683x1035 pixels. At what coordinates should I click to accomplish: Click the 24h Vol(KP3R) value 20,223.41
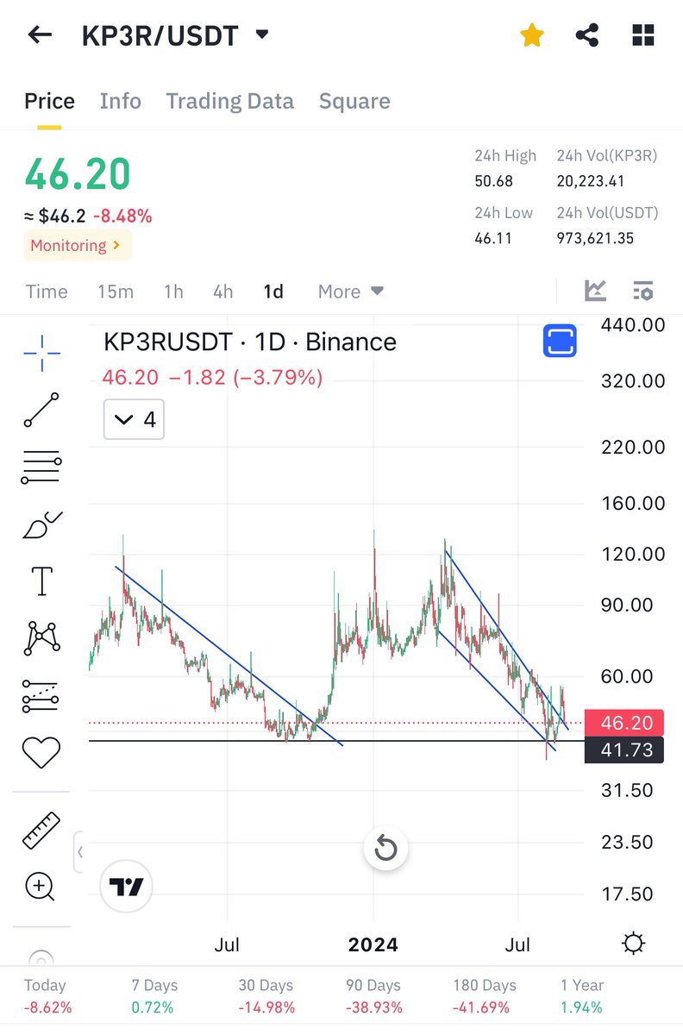click(x=591, y=181)
